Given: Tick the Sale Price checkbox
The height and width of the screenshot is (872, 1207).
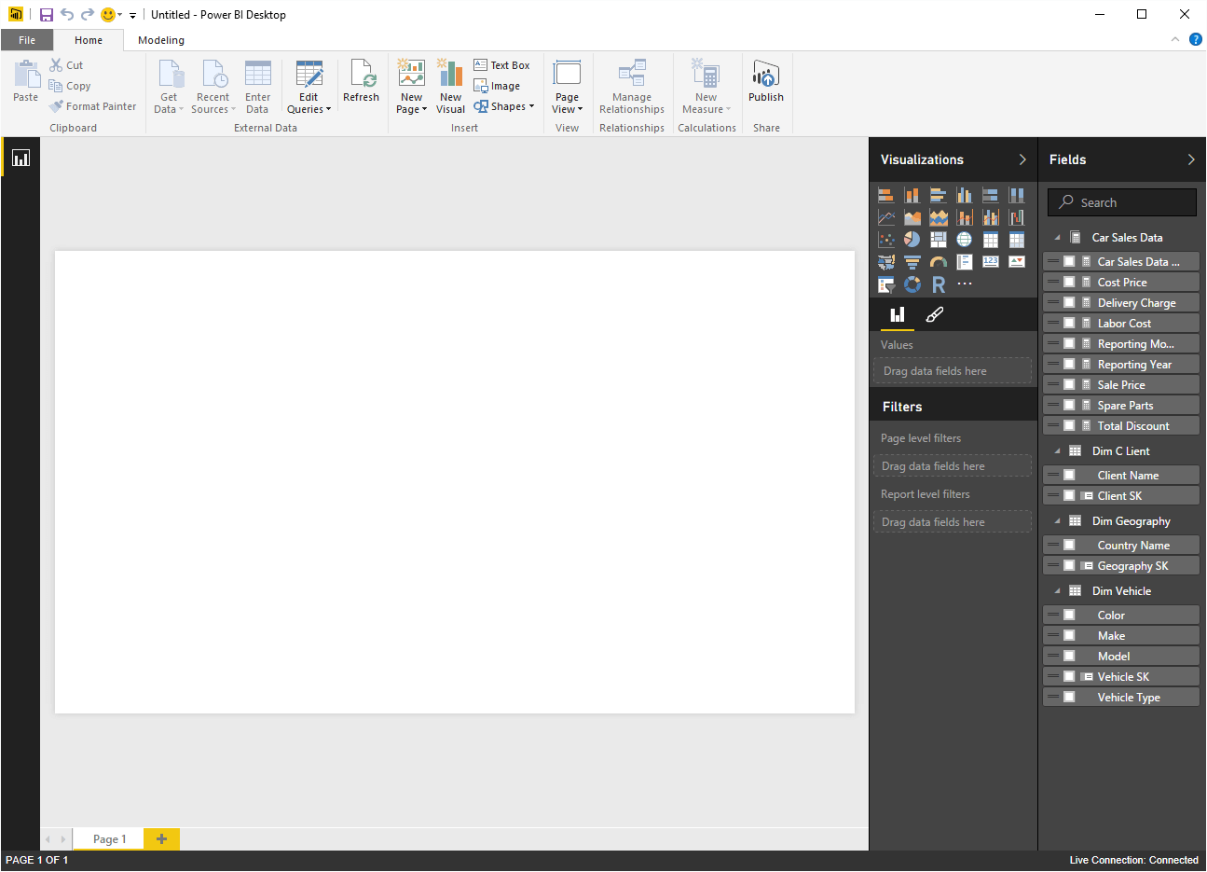Looking at the screenshot, I should tap(1069, 385).
